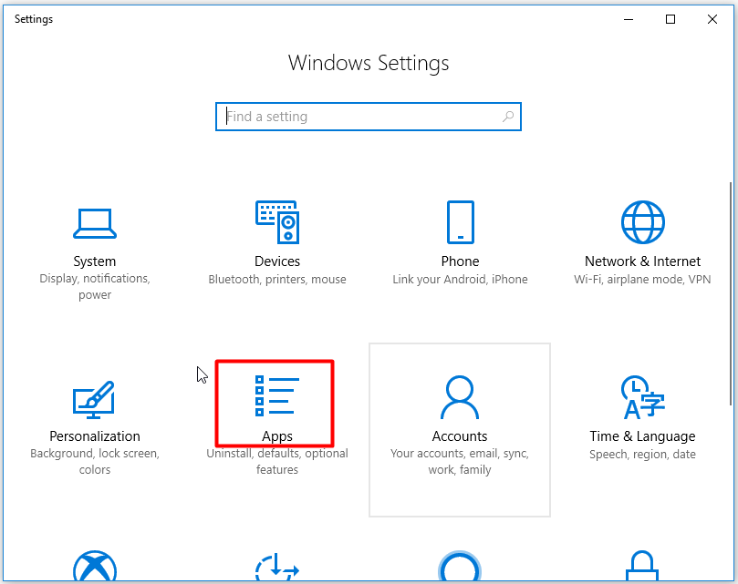
Task: Click the Time & Language label
Action: tap(642, 436)
